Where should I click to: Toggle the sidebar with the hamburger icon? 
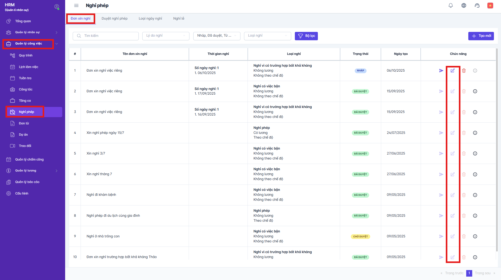coord(76,5)
